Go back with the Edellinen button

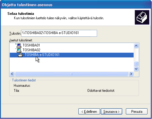[89, 112]
